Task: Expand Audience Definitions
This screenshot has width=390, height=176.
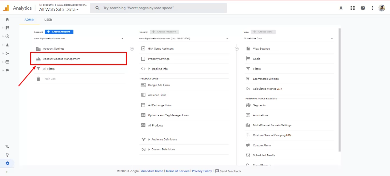Action: (164, 140)
